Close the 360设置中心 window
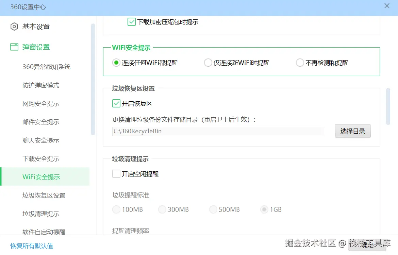398x255 pixels. pyautogui.click(x=387, y=6)
